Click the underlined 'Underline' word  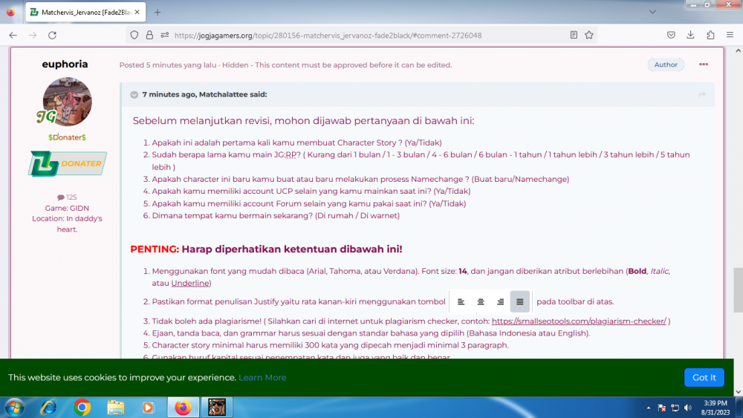point(190,283)
